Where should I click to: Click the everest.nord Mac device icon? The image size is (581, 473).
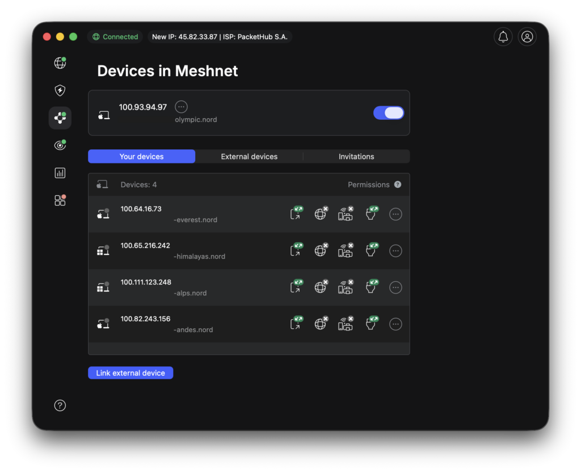click(x=103, y=214)
